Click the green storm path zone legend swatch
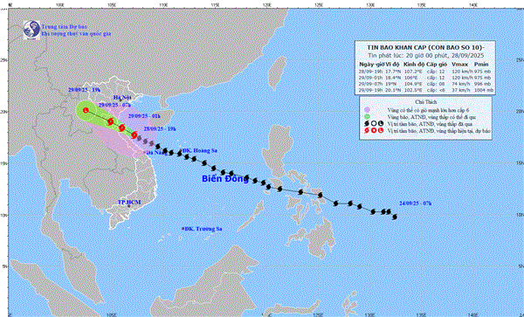 (x=368, y=117)
